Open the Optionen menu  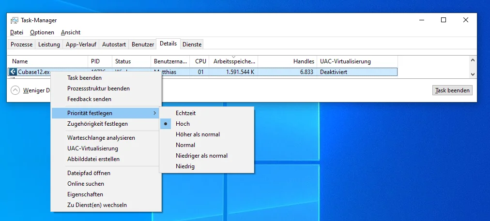click(42, 32)
